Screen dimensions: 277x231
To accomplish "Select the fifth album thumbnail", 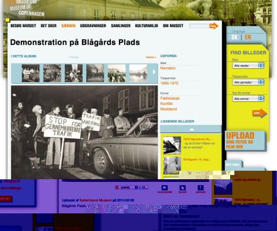I will tap(117, 73).
